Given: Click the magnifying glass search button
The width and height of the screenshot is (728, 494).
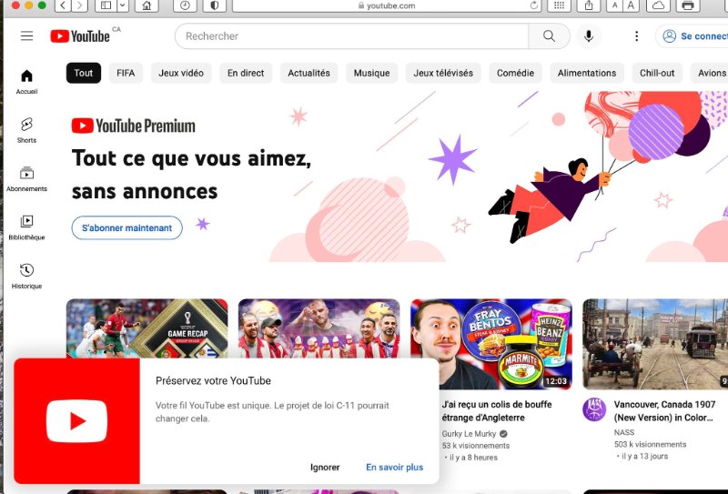Looking at the screenshot, I should pyautogui.click(x=549, y=36).
